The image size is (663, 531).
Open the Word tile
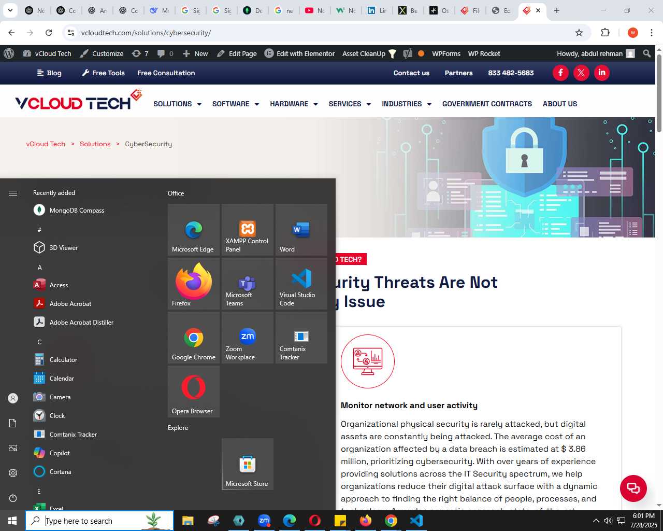[x=301, y=230]
